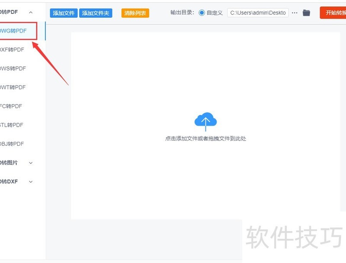Viewport: 346px width, 263px height.
Task: Select OBJ转PDF in the sidebar
Action: (x=12, y=144)
